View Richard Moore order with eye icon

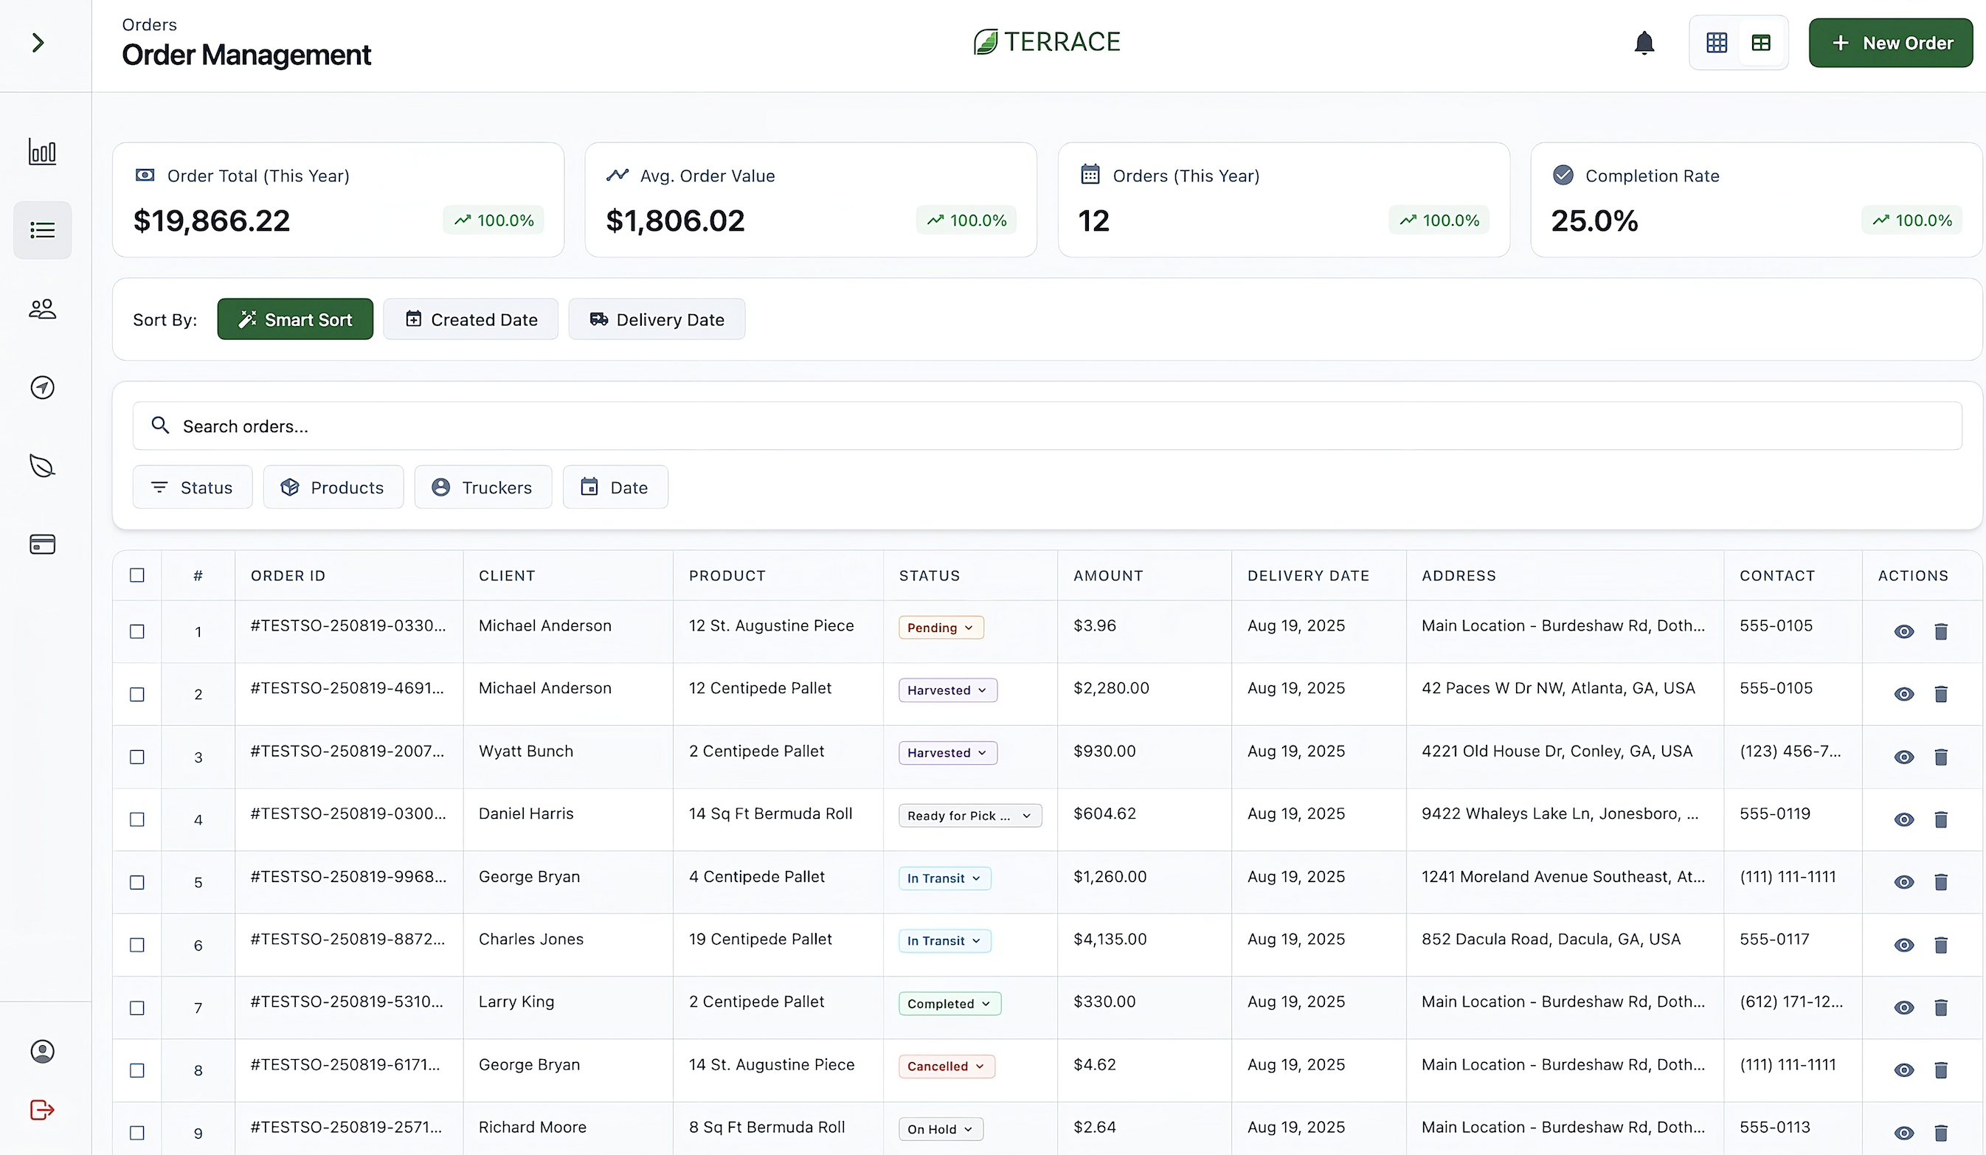pyautogui.click(x=1903, y=1133)
